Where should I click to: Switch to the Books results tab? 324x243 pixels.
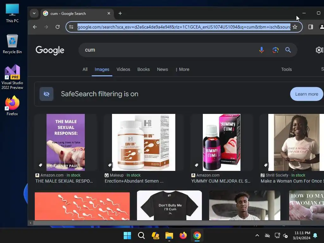143,69
